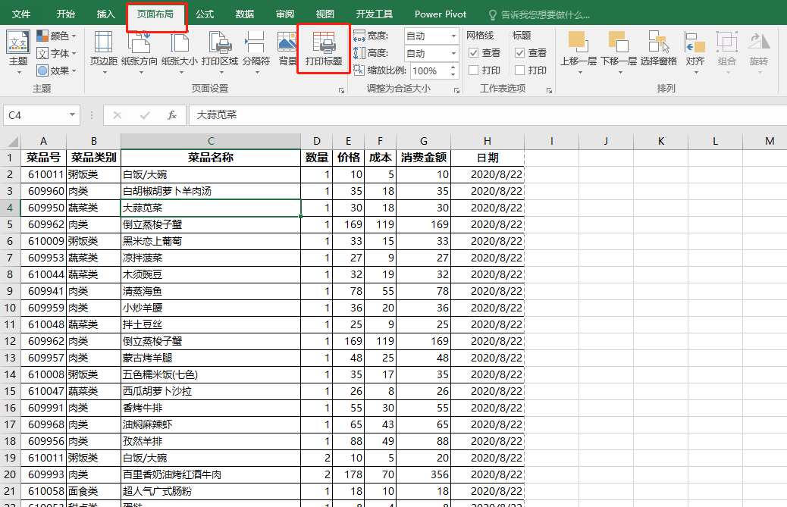This screenshot has width=787, height=507.
Task: Expand the 上移一层 dropdown arrow
Action: coord(580,72)
